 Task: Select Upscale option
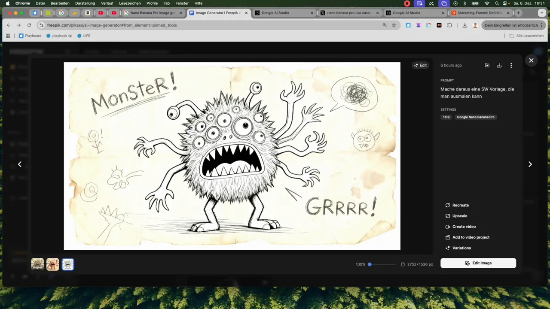459,216
